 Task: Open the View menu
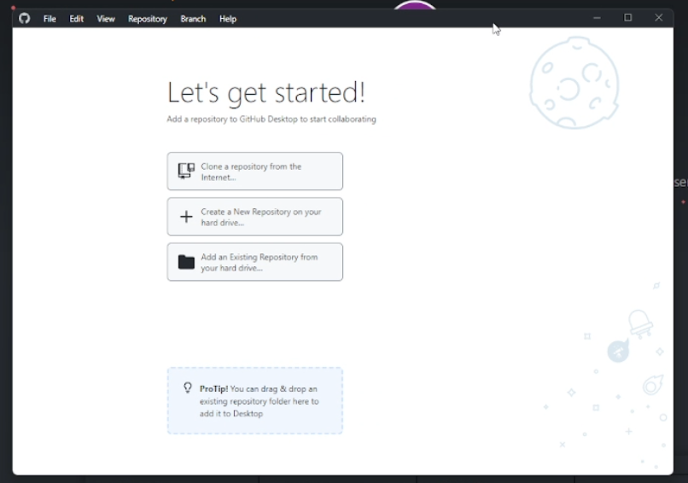click(x=106, y=19)
